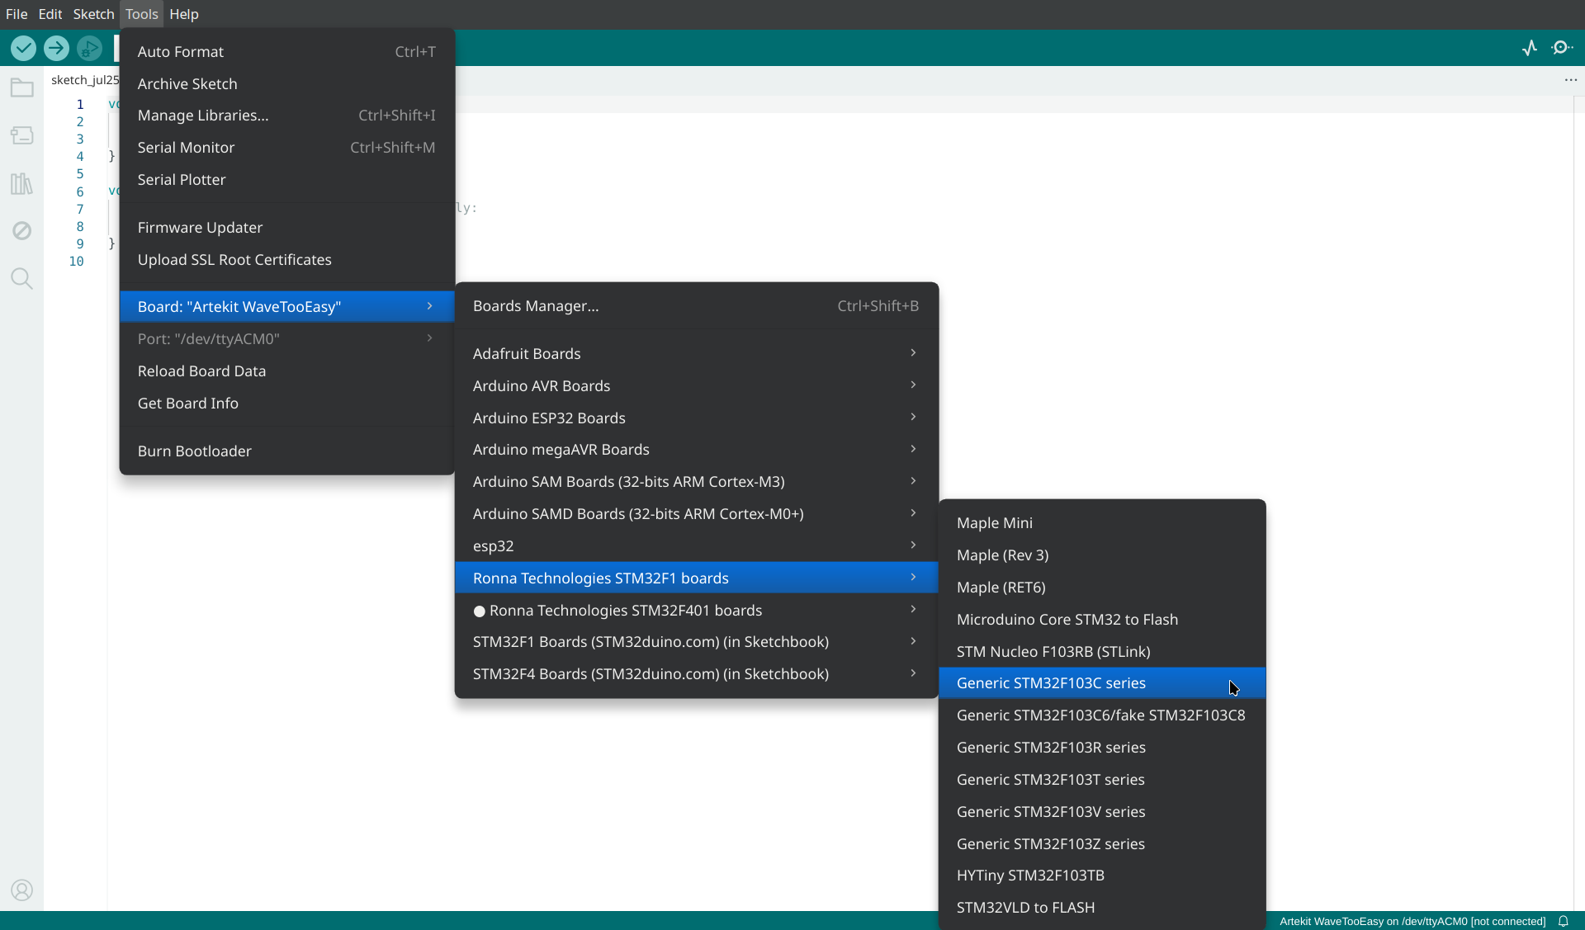Viewport: 1585px width, 930px height.
Task: Select Maple Mini board
Action: click(x=1101, y=522)
